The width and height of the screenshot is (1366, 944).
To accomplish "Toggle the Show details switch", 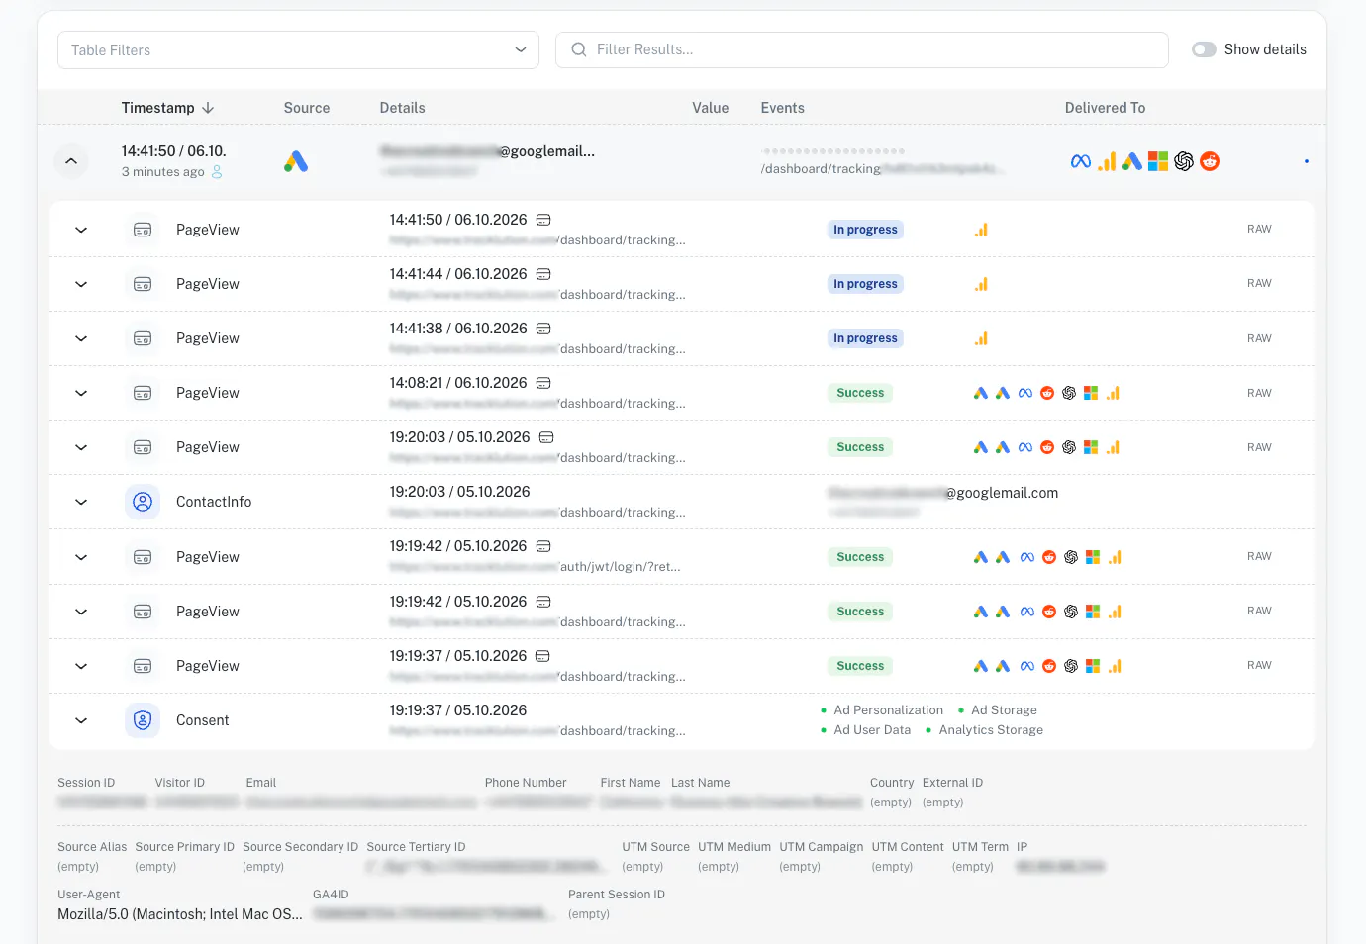I will tap(1204, 49).
